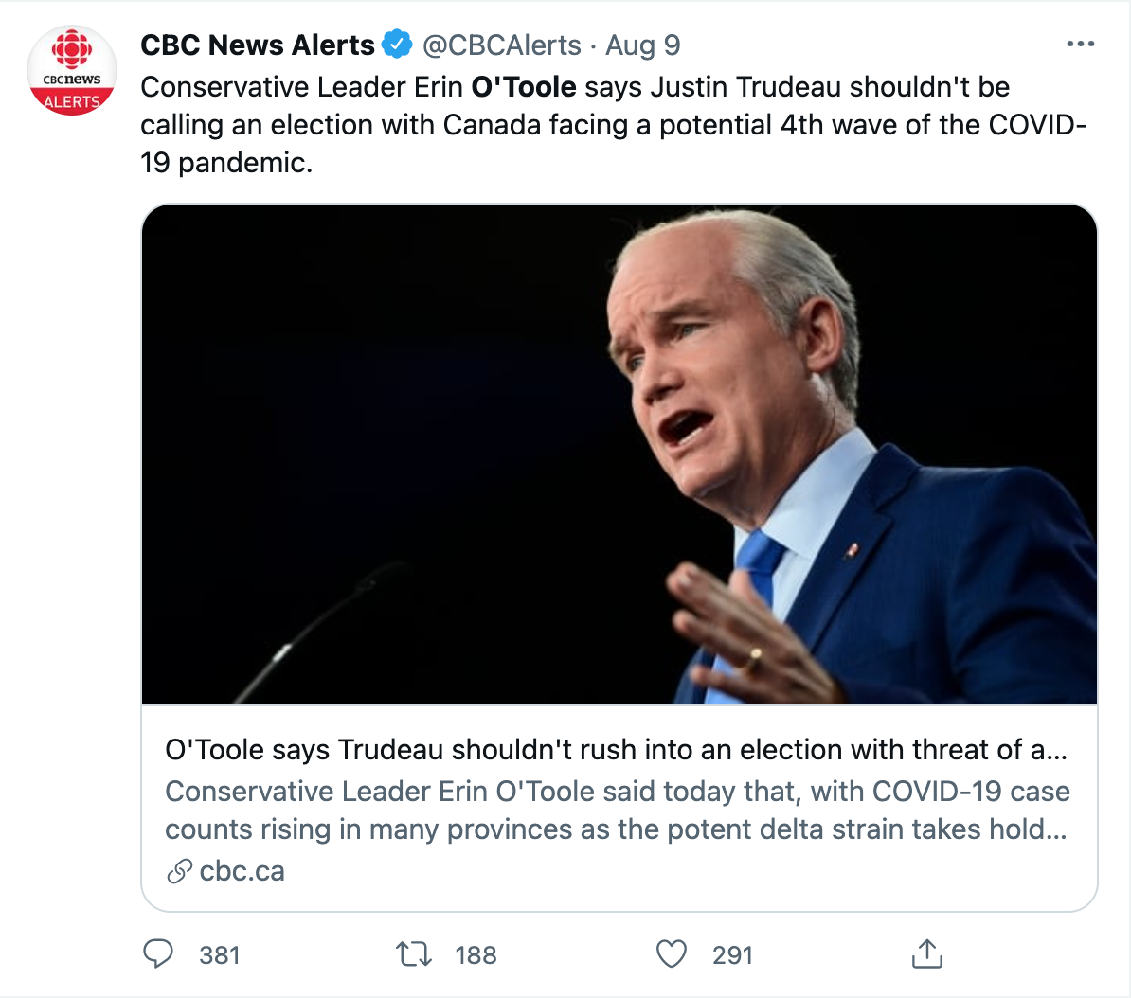Open the CBC News Alerts display name

tap(258, 45)
